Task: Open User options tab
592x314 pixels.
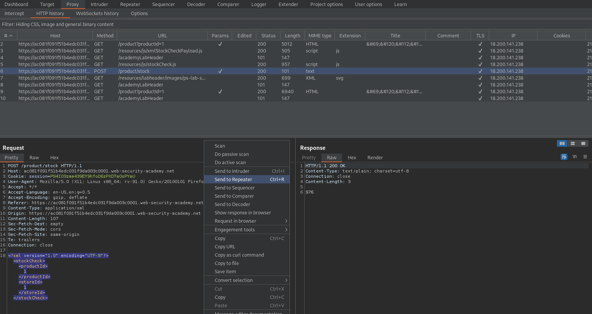Action: pos(369,5)
